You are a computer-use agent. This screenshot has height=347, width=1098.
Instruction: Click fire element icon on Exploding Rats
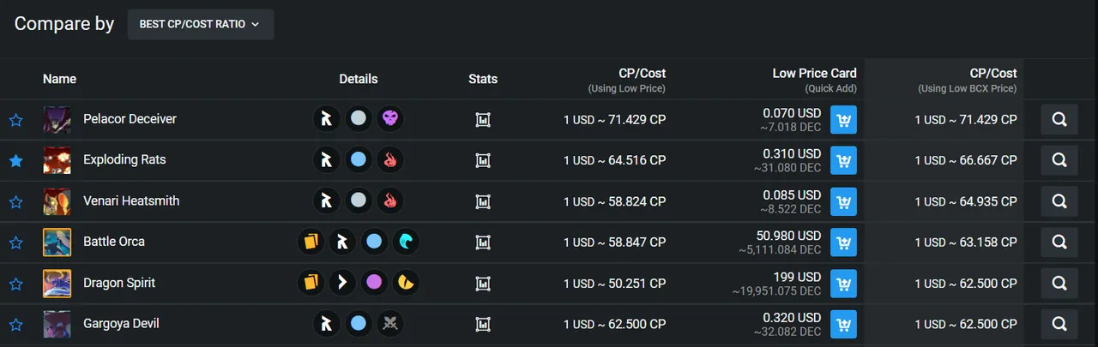(x=390, y=159)
